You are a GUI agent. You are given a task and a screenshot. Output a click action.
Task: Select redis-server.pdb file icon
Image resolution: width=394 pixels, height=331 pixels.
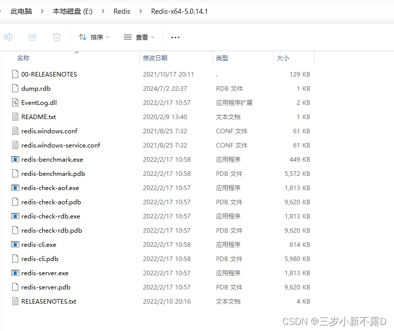[x=15, y=287]
